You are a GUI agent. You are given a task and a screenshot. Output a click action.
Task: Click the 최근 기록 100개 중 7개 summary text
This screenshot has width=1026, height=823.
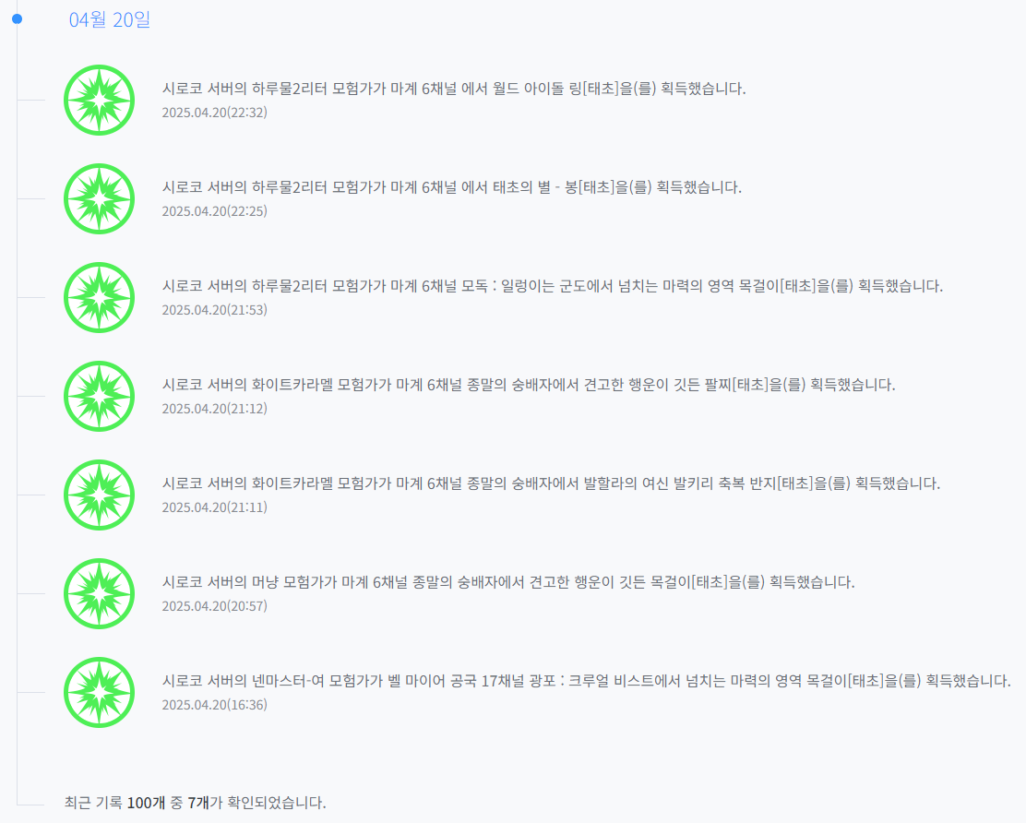196,802
